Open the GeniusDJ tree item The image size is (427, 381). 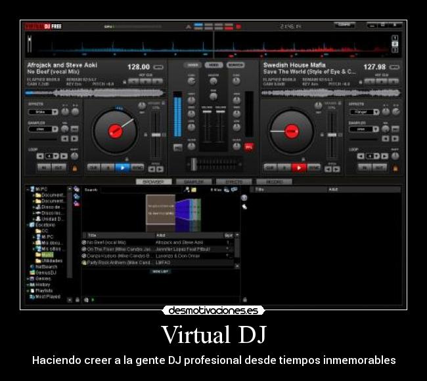click(x=45, y=273)
